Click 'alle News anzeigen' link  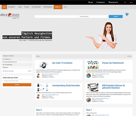[x=8, y=71]
